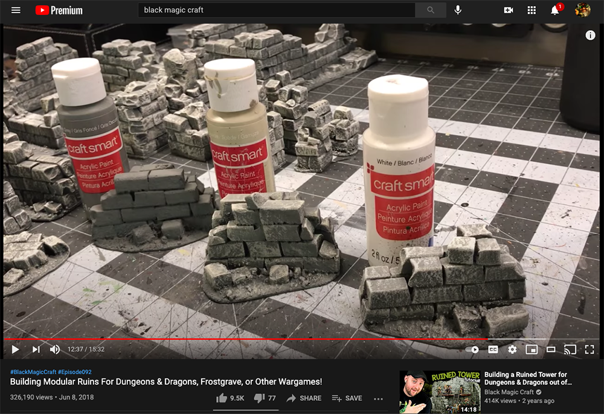Click the search magnifier button
The image size is (604, 414).
431,10
